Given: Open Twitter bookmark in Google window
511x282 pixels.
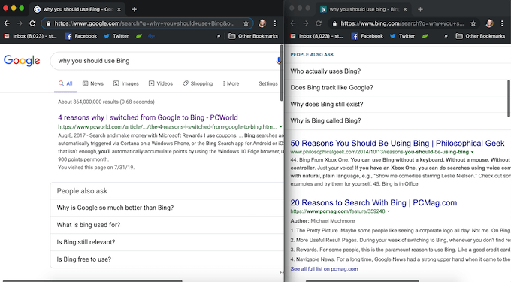Looking at the screenshot, I should tap(116, 36).
